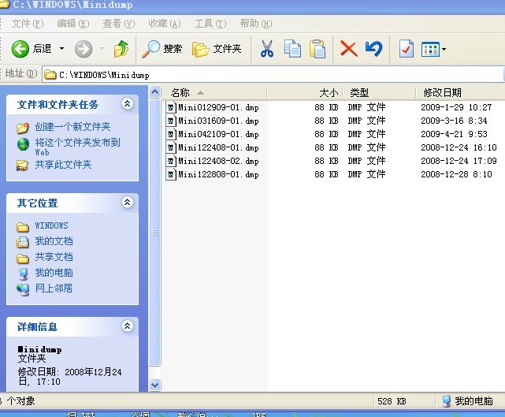Open the Forward history dropdown arrow

point(102,49)
